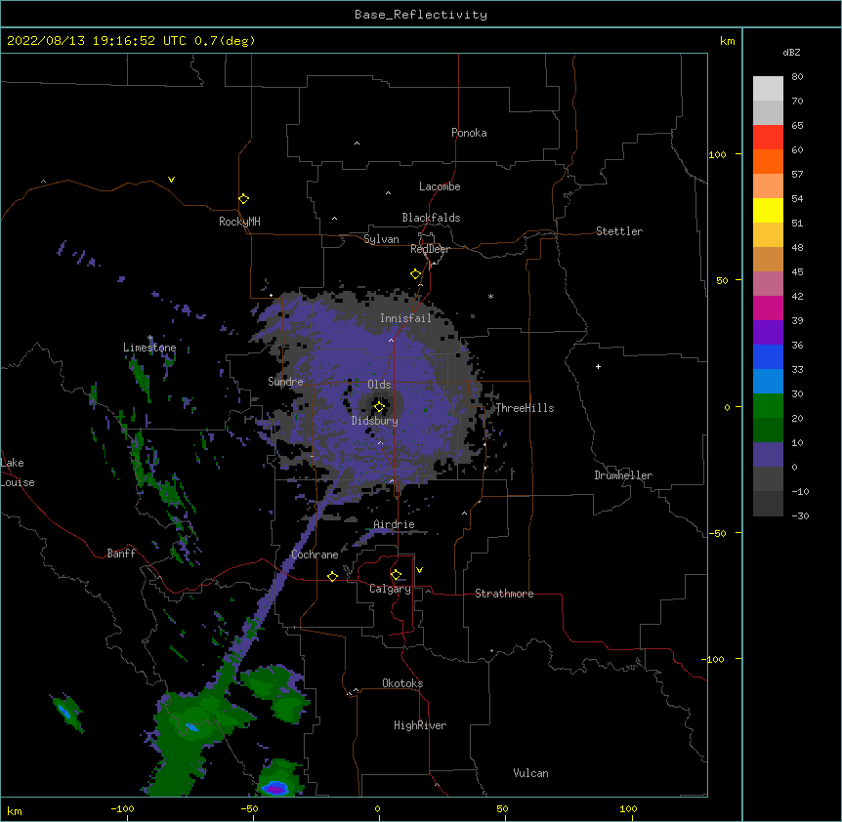Click the yellow diamond marker south of RedDeer

click(415, 274)
